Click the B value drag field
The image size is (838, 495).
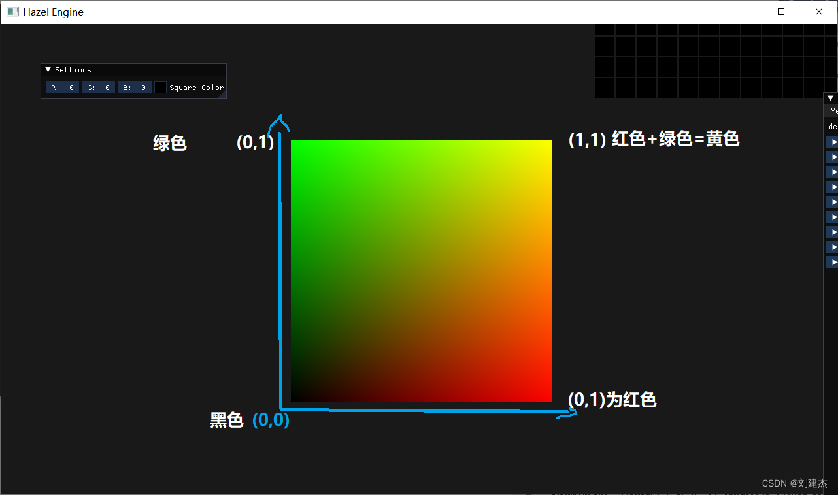pyautogui.click(x=134, y=87)
